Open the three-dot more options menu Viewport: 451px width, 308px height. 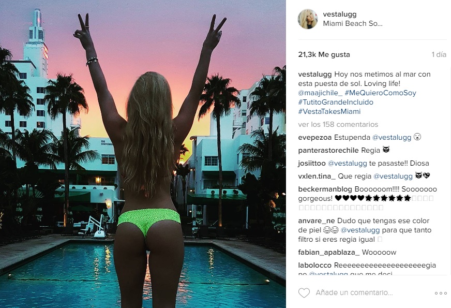(441, 293)
